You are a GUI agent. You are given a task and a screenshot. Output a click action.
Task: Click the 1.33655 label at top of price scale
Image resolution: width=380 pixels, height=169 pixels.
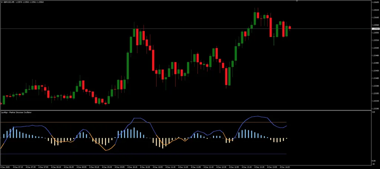(375, 2)
